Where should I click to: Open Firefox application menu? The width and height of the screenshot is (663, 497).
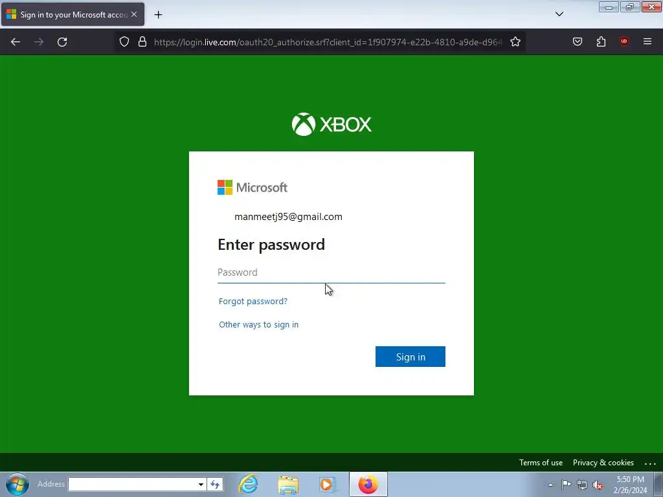647,41
